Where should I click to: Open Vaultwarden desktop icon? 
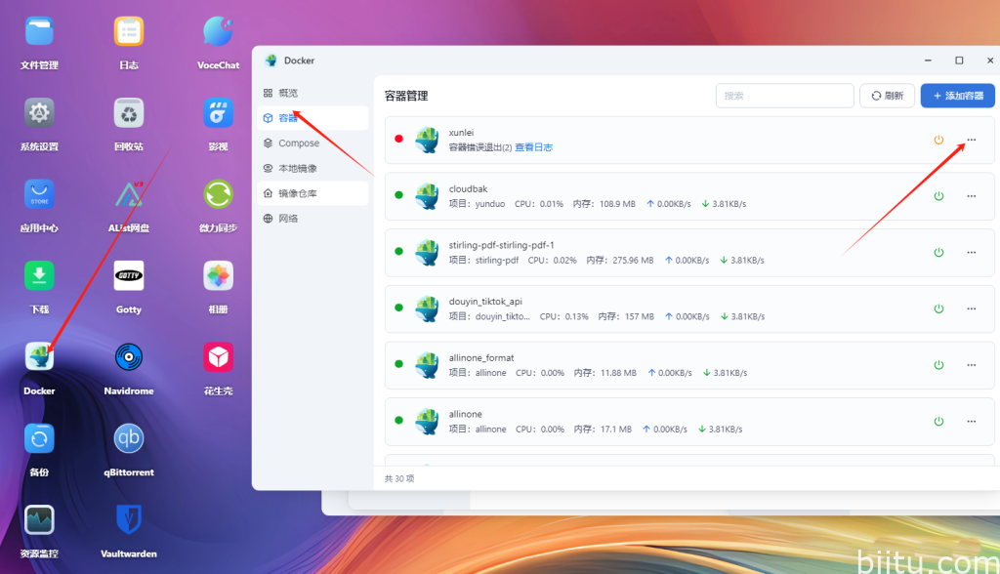pyautogui.click(x=129, y=520)
